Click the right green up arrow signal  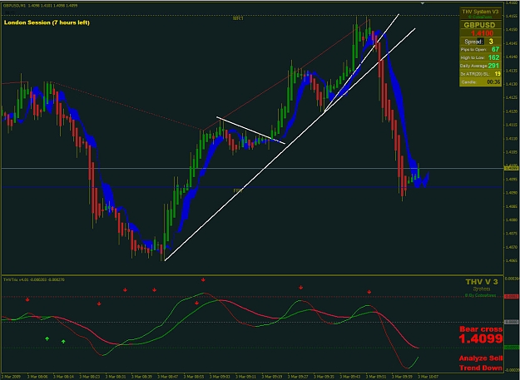coord(63,341)
